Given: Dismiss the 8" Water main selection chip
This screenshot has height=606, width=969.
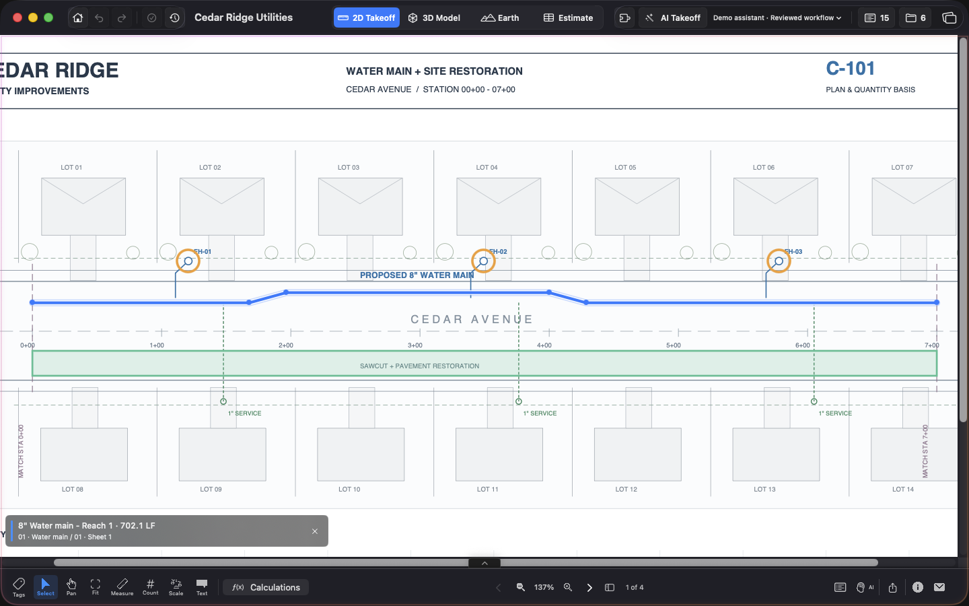Looking at the screenshot, I should tap(315, 531).
